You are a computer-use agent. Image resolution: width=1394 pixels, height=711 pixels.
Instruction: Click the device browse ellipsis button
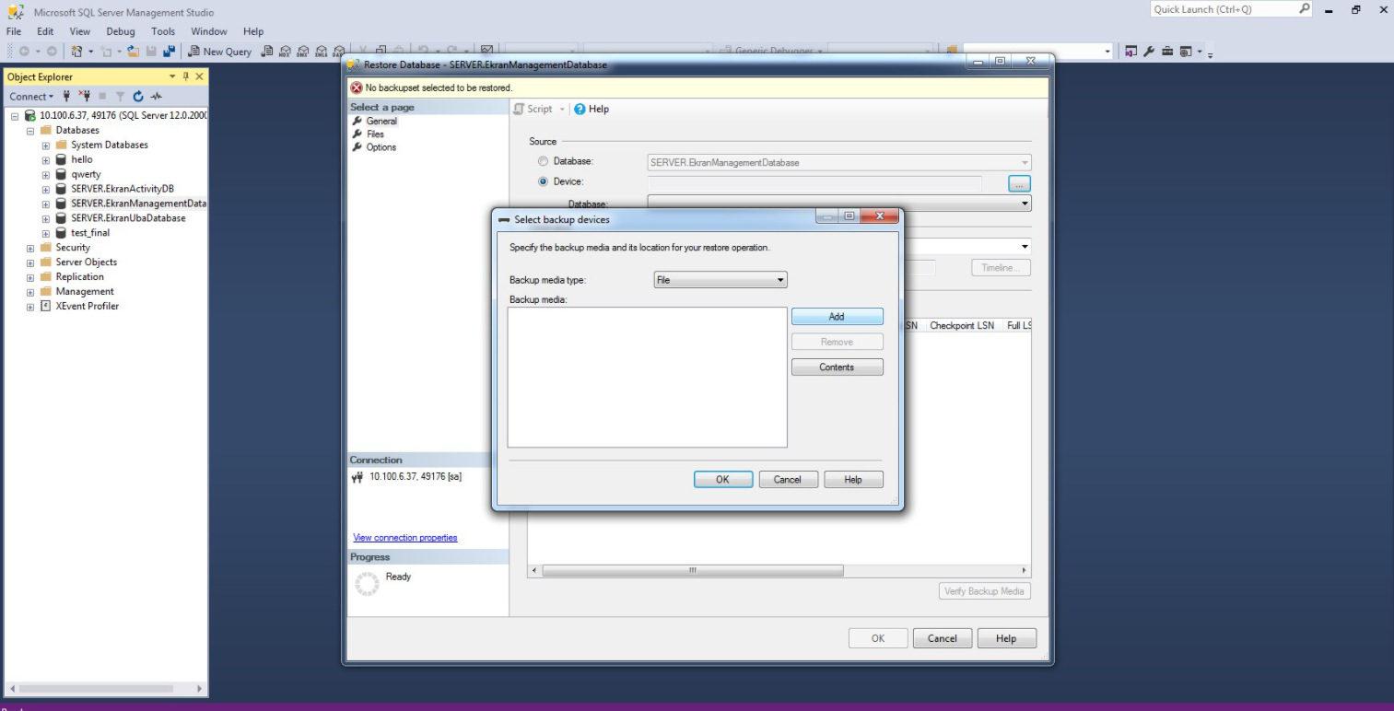(x=1019, y=183)
